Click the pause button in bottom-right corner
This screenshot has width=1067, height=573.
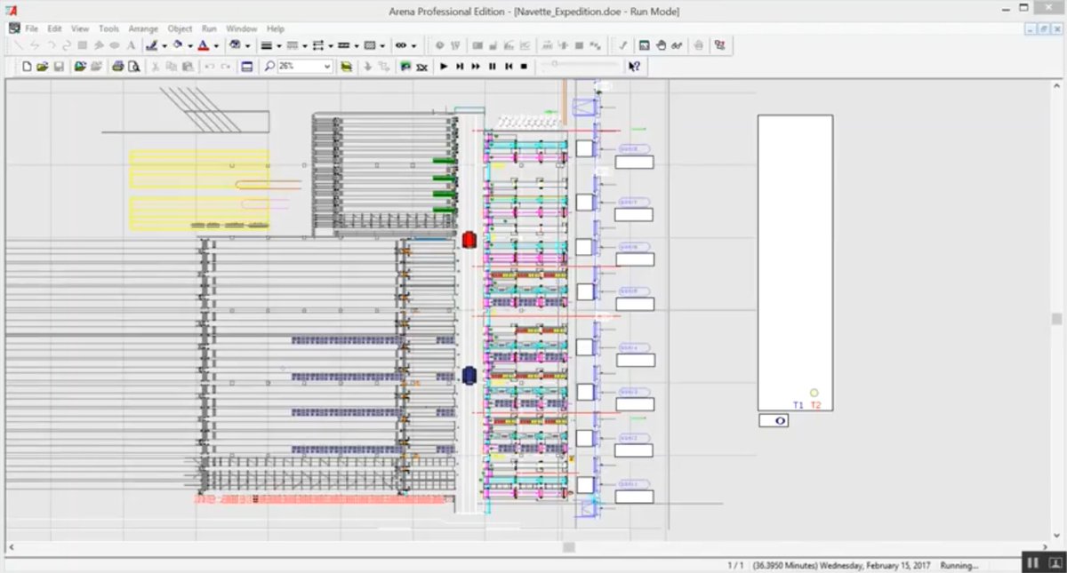(x=1032, y=563)
